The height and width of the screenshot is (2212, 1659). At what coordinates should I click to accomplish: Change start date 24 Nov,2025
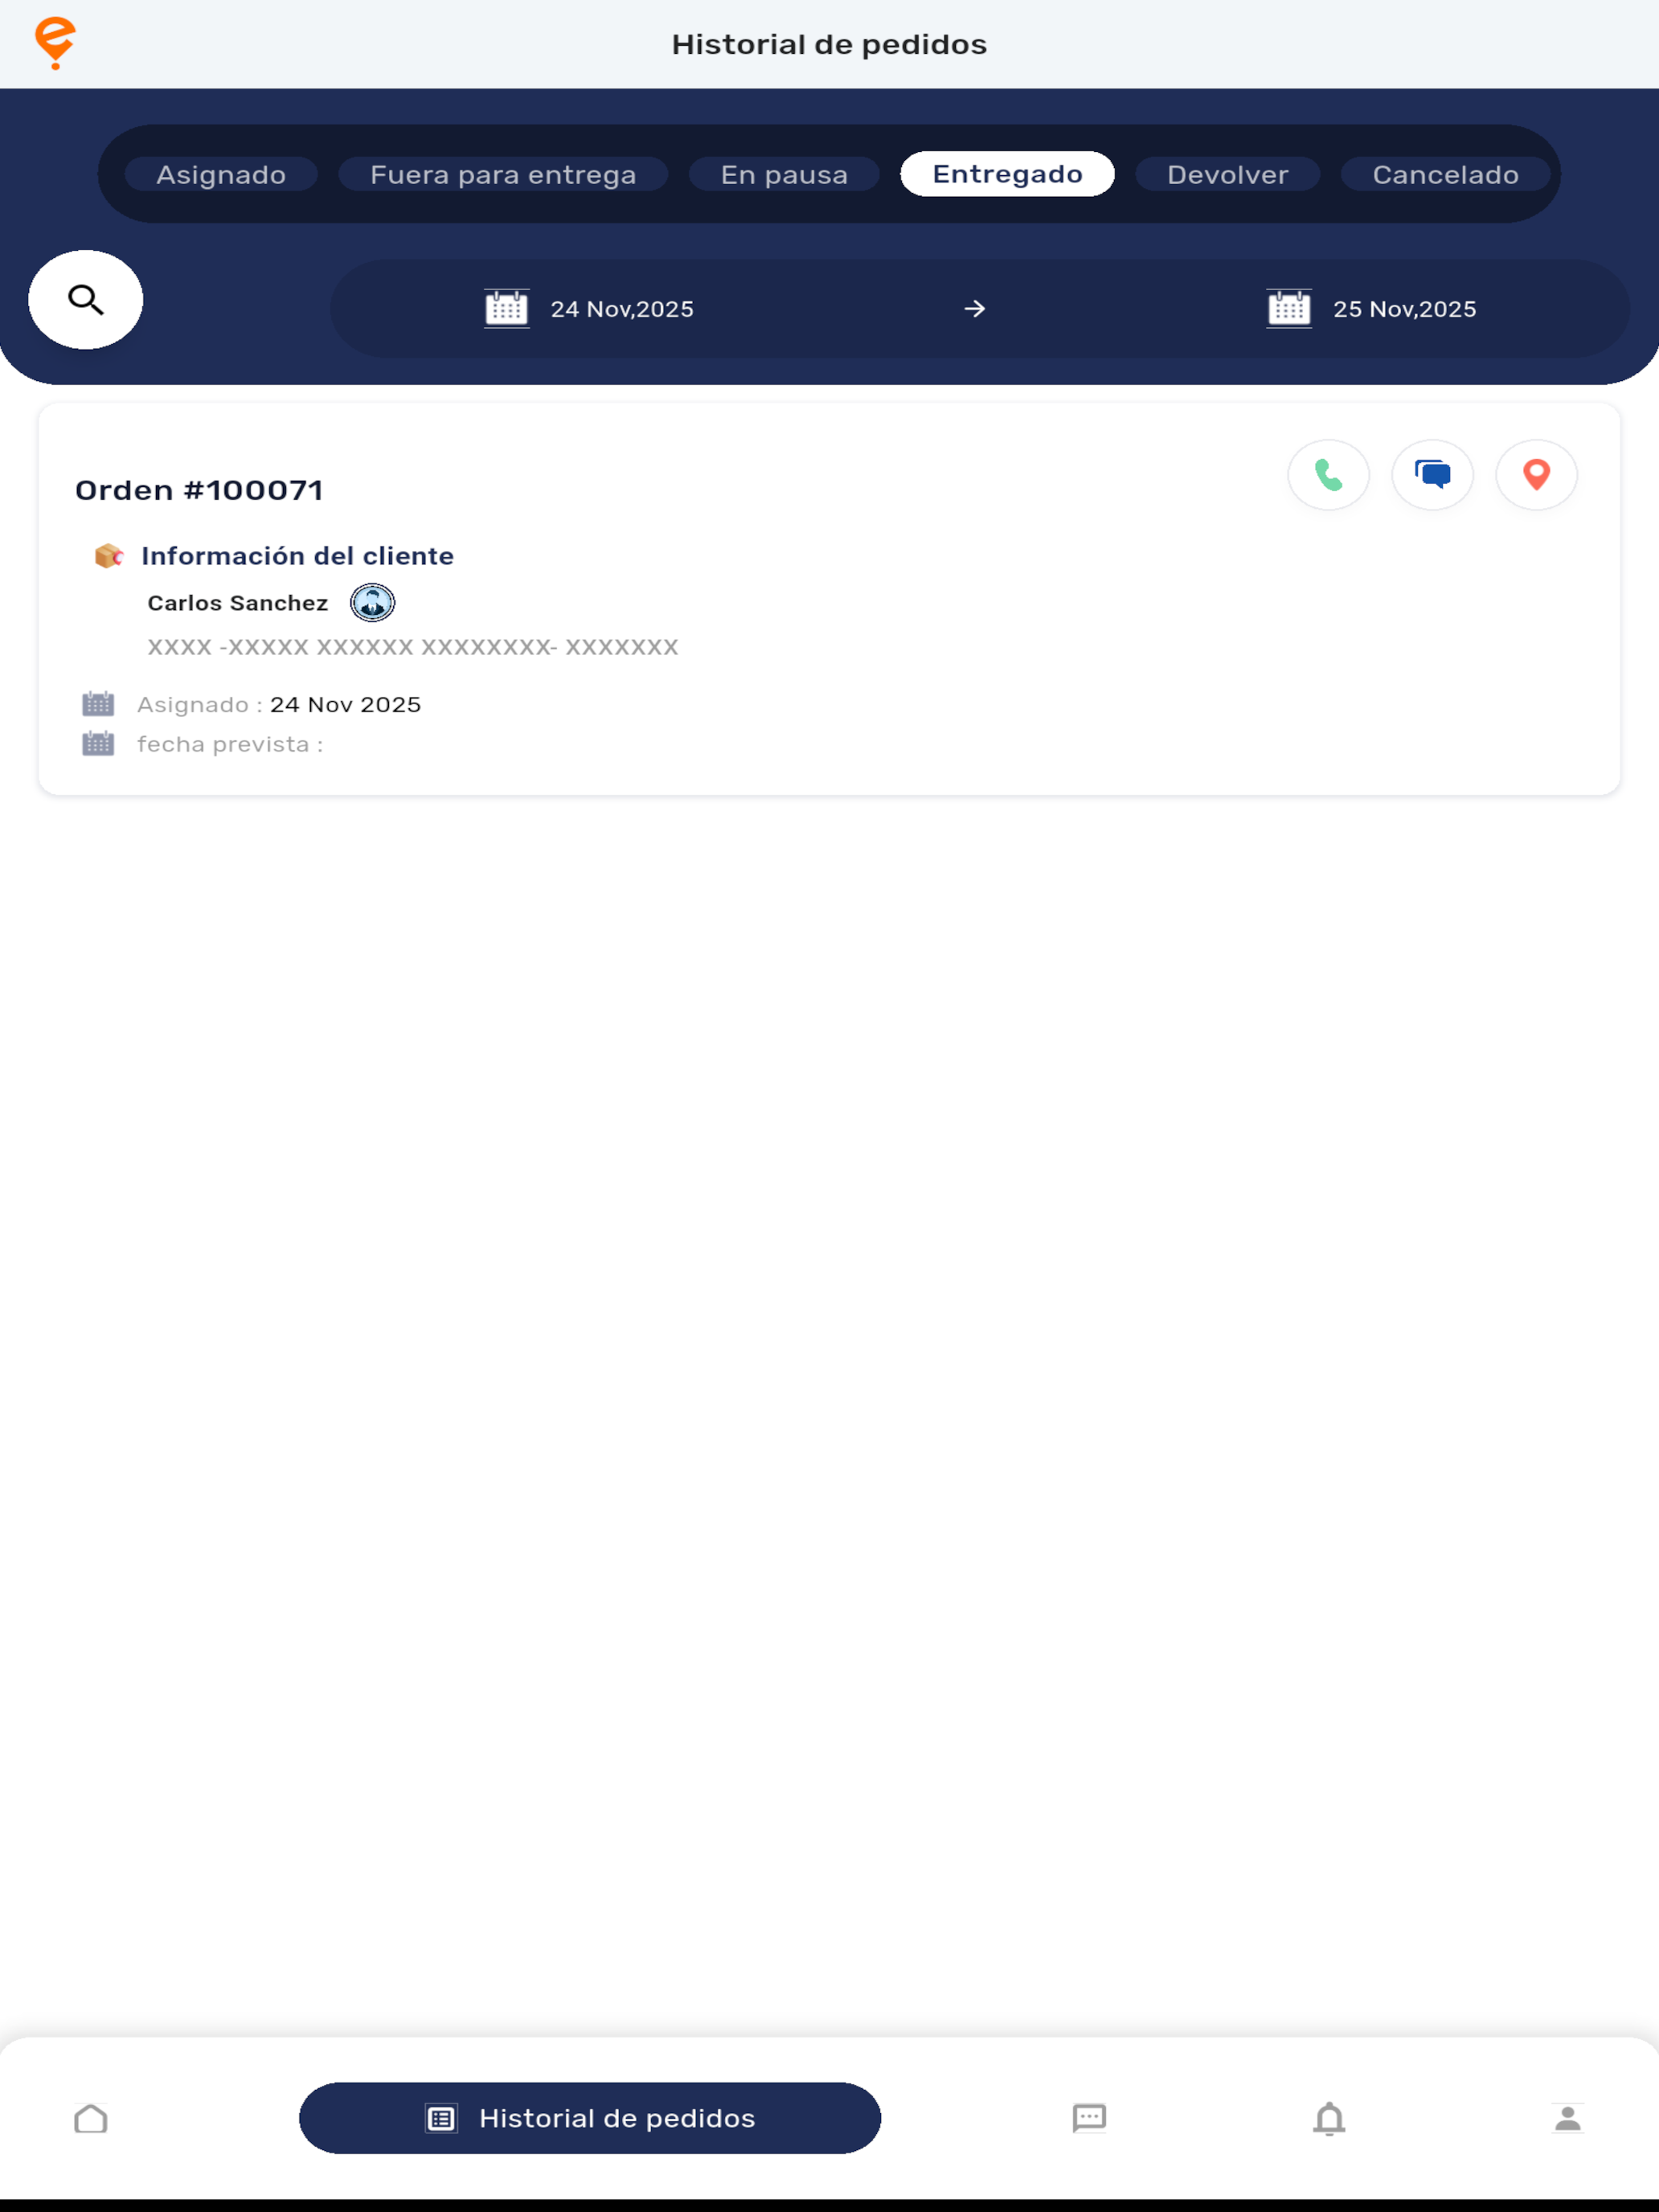coord(622,309)
